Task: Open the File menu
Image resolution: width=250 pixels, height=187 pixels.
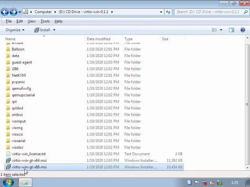Action: tap(9, 21)
